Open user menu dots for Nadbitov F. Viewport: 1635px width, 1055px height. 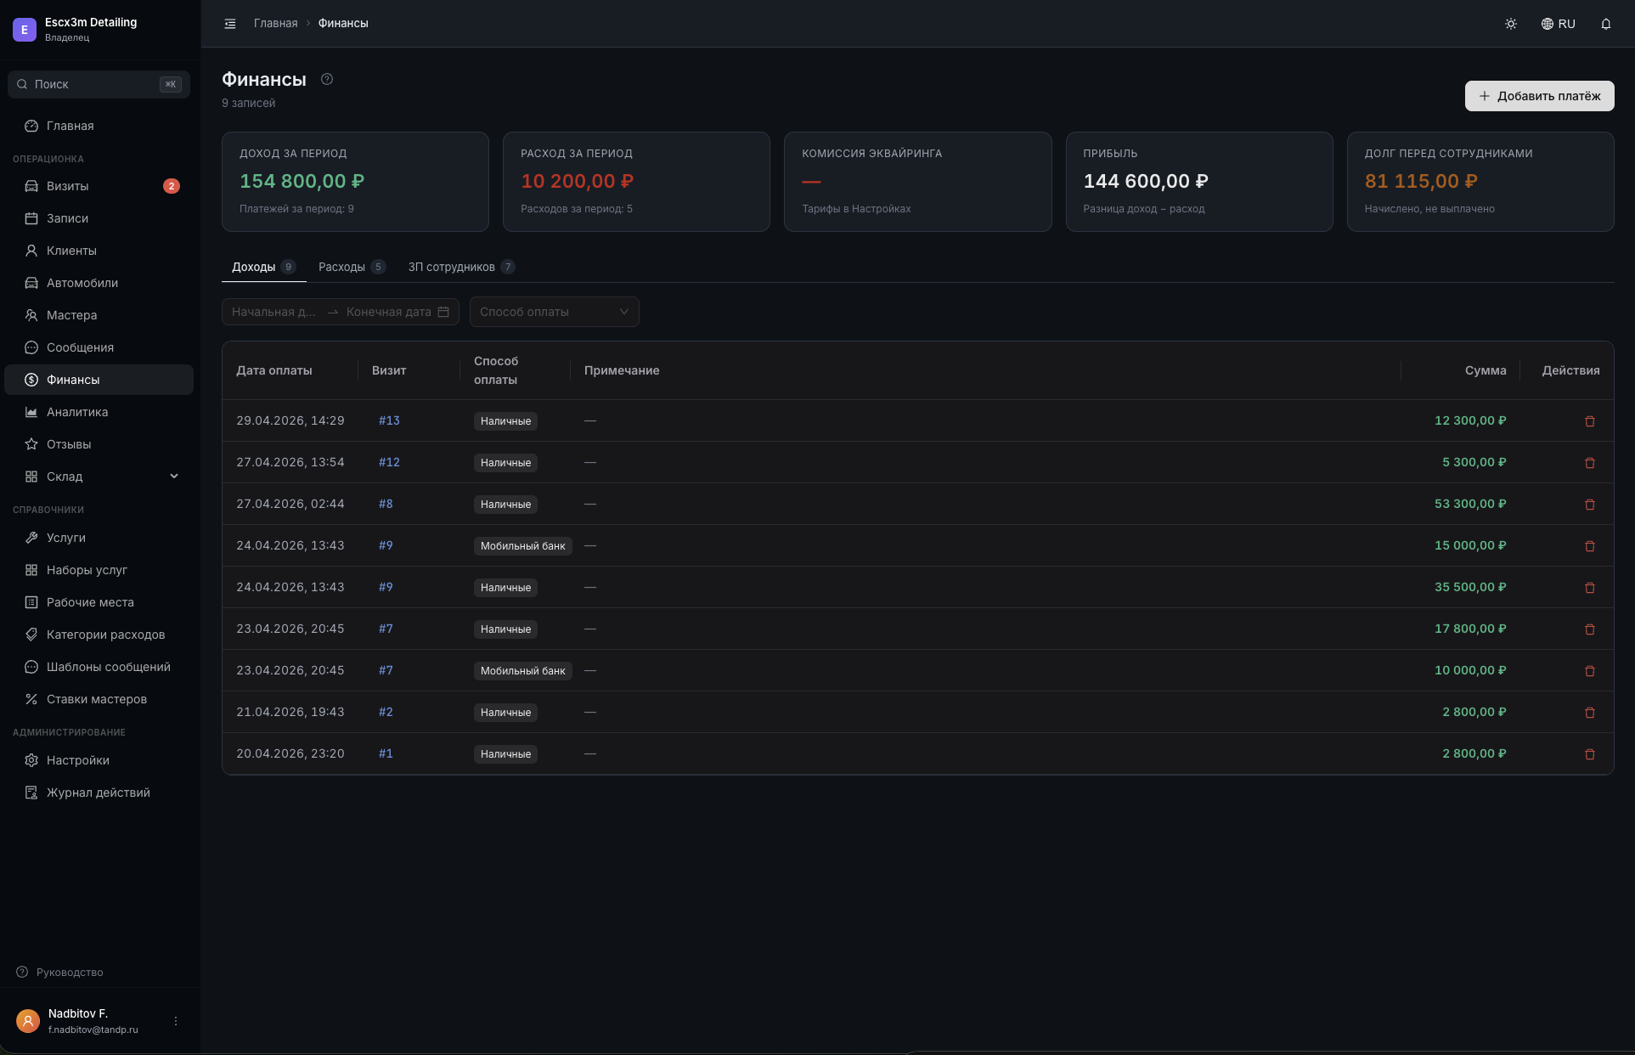coord(176,1021)
